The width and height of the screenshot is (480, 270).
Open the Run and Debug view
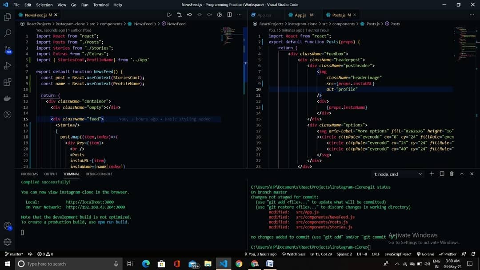[8, 65]
